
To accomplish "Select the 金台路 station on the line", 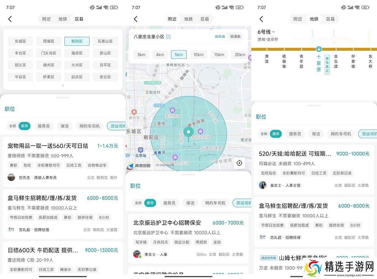I will coord(336,61).
